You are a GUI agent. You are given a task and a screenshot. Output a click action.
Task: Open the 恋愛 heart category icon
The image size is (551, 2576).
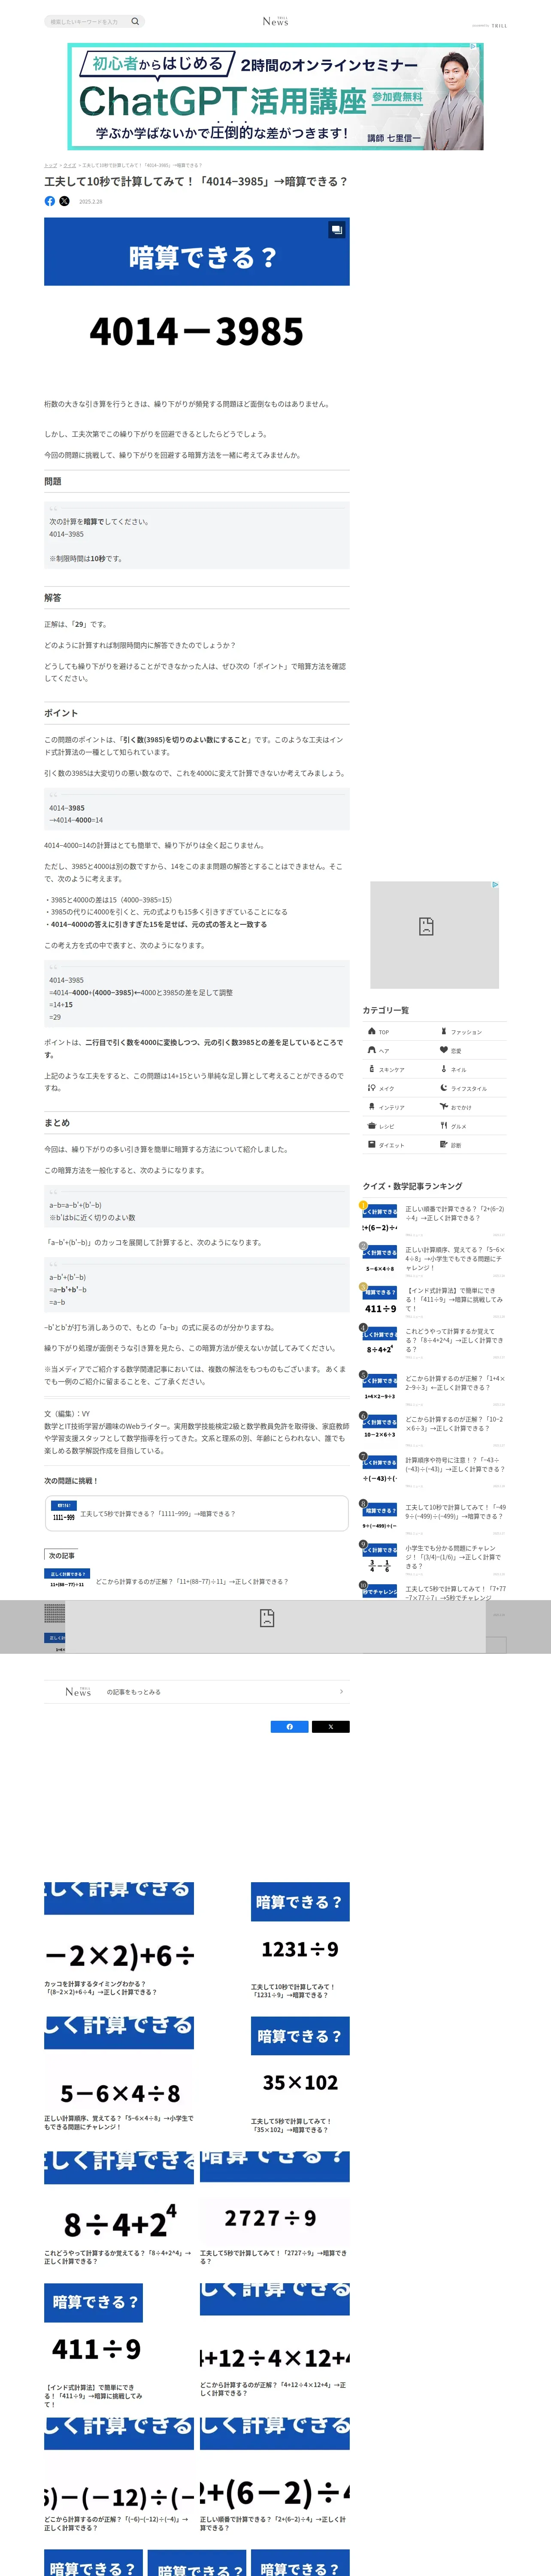click(444, 1050)
